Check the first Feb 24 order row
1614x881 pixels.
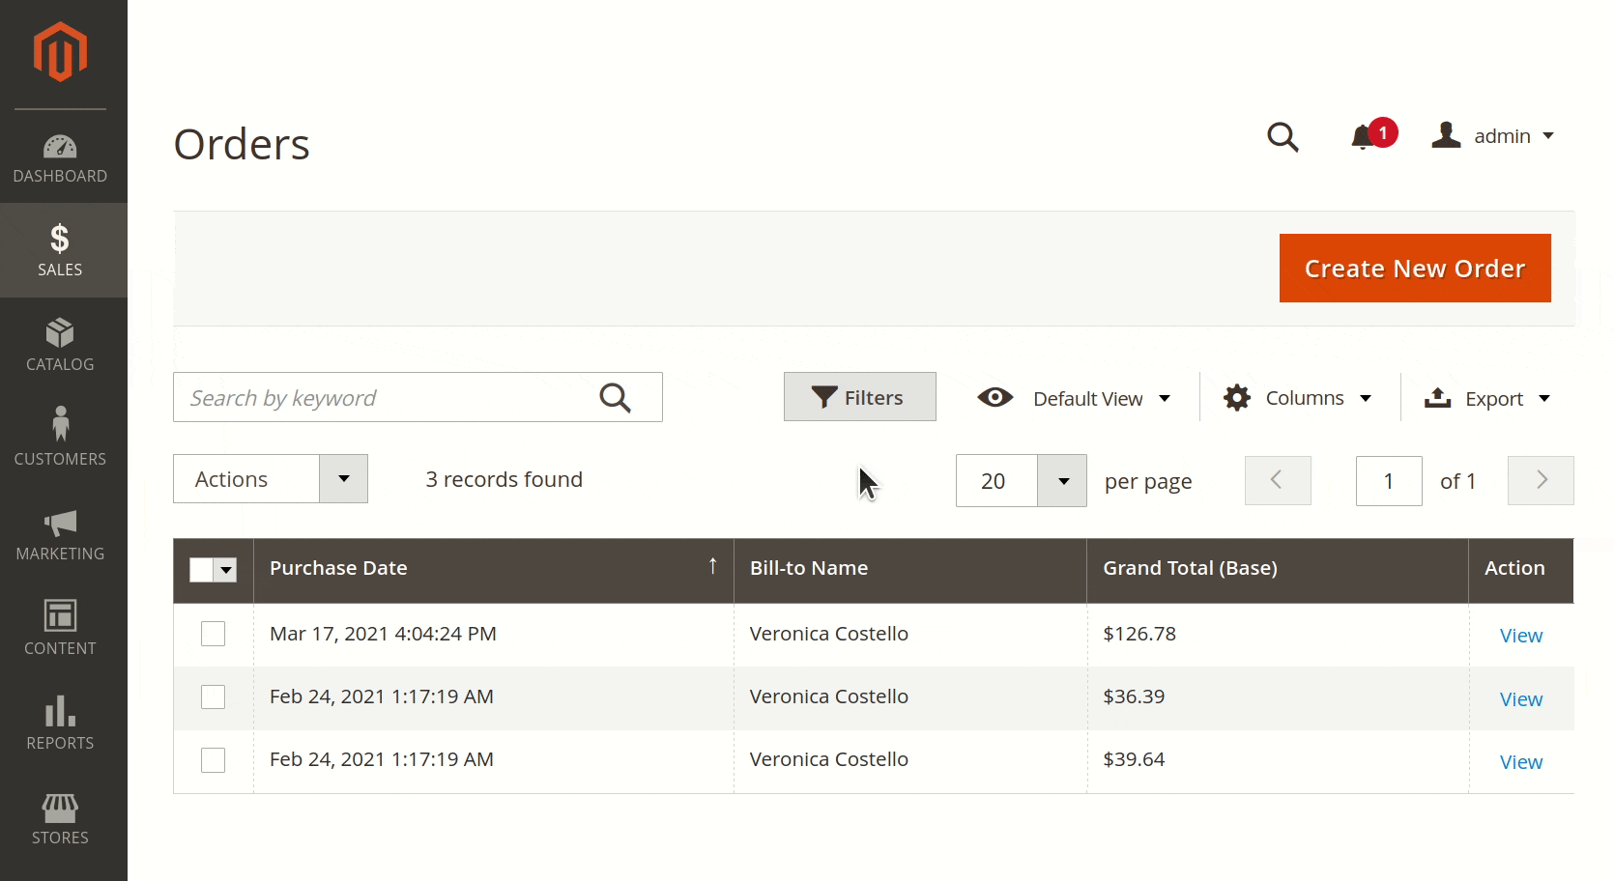pos(213,696)
